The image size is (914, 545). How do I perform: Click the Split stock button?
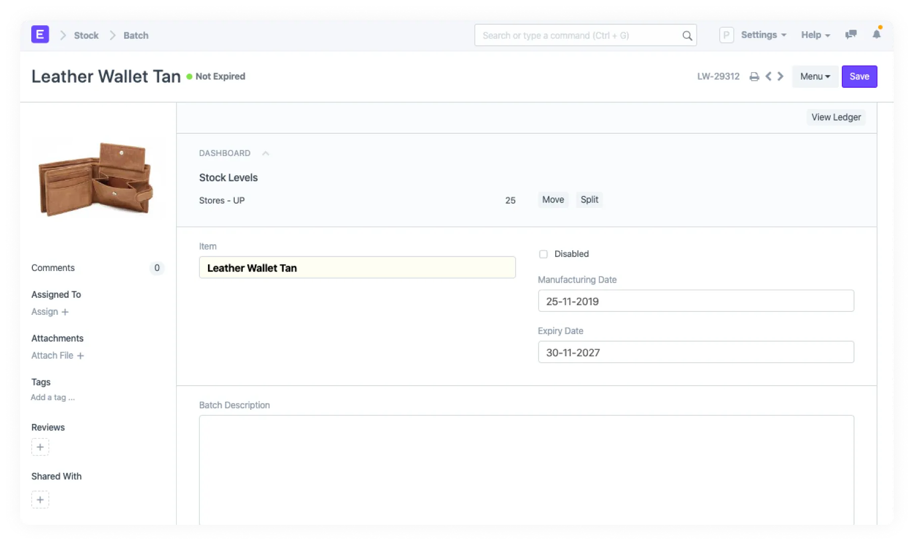coord(589,200)
